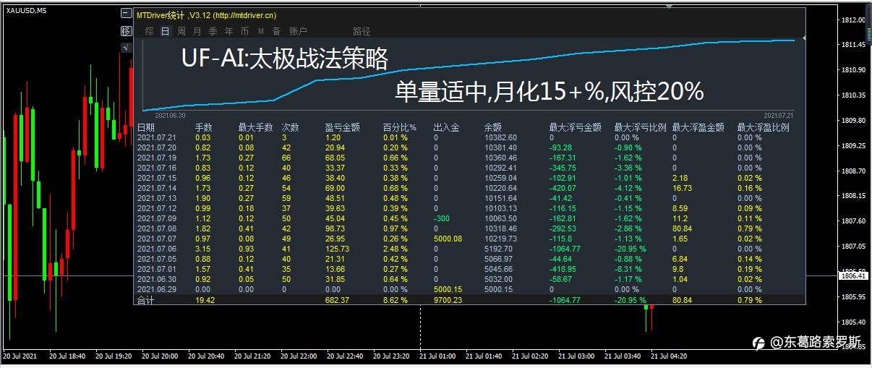Select the 币 currency tab
The height and width of the screenshot is (368, 872).
point(244,31)
